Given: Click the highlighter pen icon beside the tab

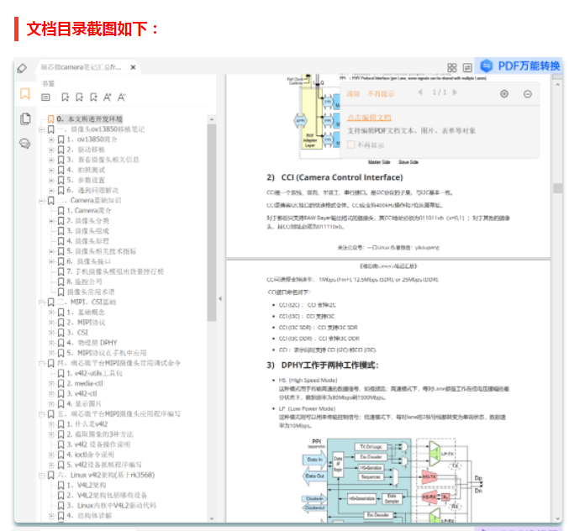Looking at the screenshot, I should pyautogui.click(x=22, y=68).
